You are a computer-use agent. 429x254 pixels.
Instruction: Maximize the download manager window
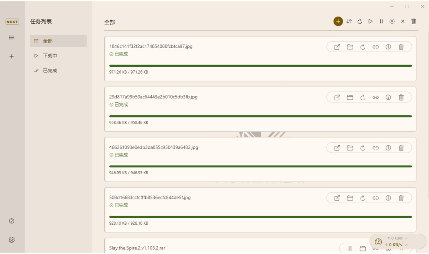pos(407,6)
